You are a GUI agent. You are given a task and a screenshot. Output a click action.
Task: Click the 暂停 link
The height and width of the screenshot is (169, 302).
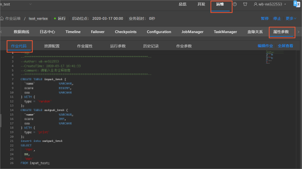pos(265,18)
